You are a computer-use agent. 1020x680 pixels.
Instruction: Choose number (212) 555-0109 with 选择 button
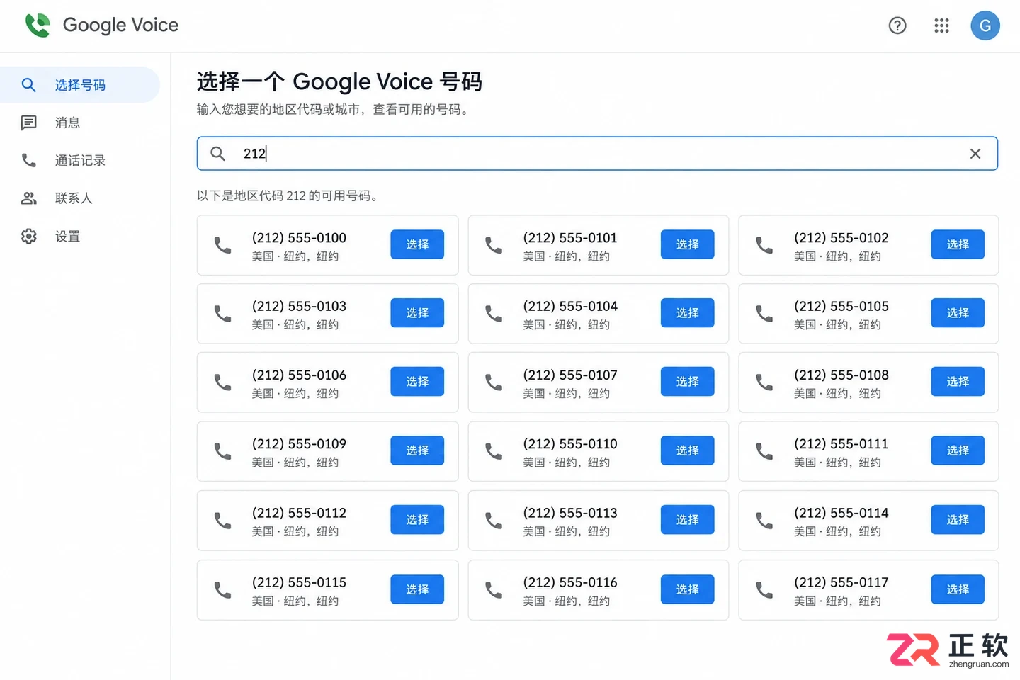(x=417, y=450)
